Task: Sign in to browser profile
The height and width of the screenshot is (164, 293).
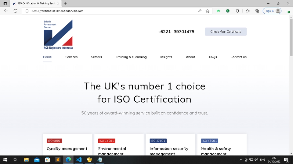Action: [x=272, y=11]
